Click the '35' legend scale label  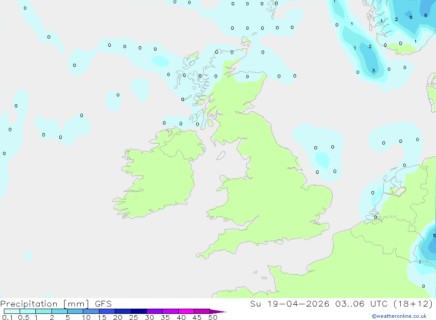(165, 317)
